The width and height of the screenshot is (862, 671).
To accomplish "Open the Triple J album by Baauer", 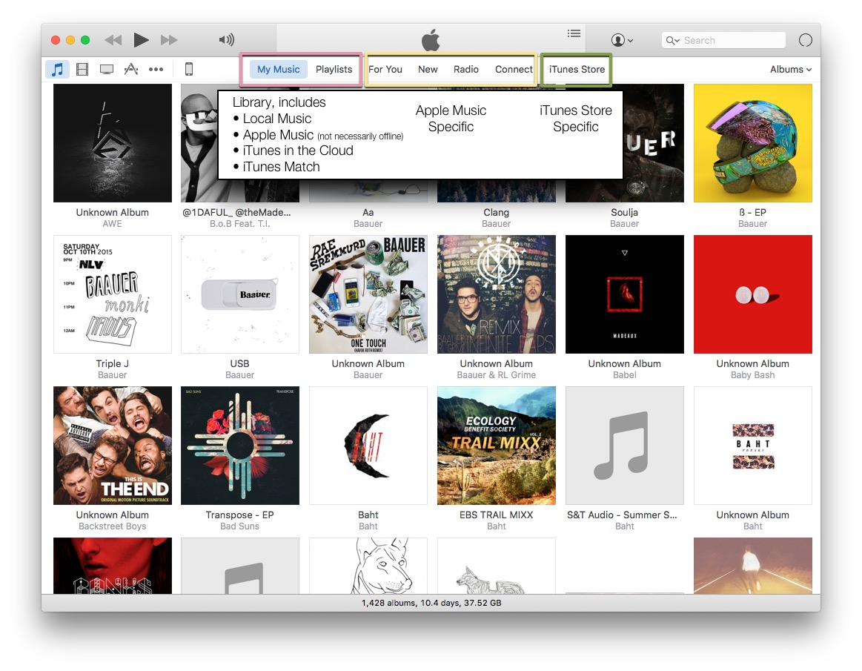I will [x=112, y=294].
